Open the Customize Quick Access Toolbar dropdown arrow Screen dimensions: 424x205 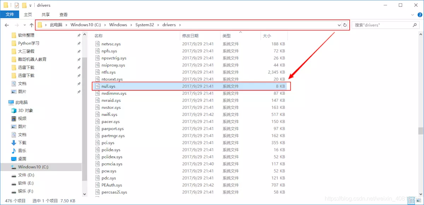tap(30, 6)
